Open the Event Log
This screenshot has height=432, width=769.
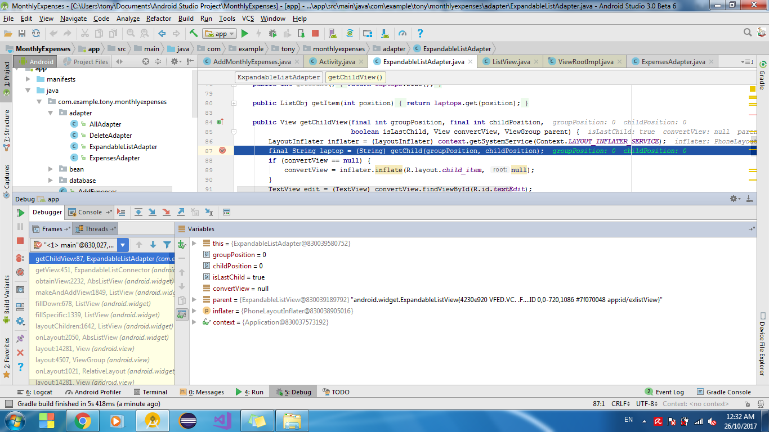tap(664, 392)
